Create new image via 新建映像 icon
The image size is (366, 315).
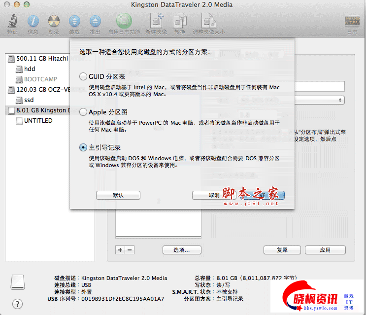157,22
